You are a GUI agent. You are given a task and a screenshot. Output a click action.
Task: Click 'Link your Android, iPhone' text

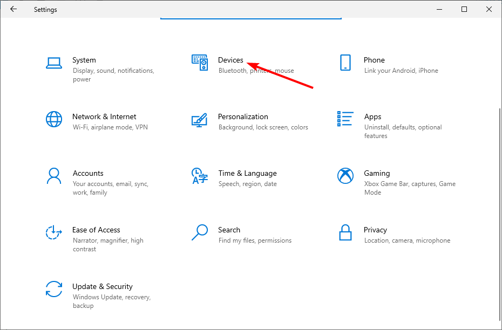point(401,71)
